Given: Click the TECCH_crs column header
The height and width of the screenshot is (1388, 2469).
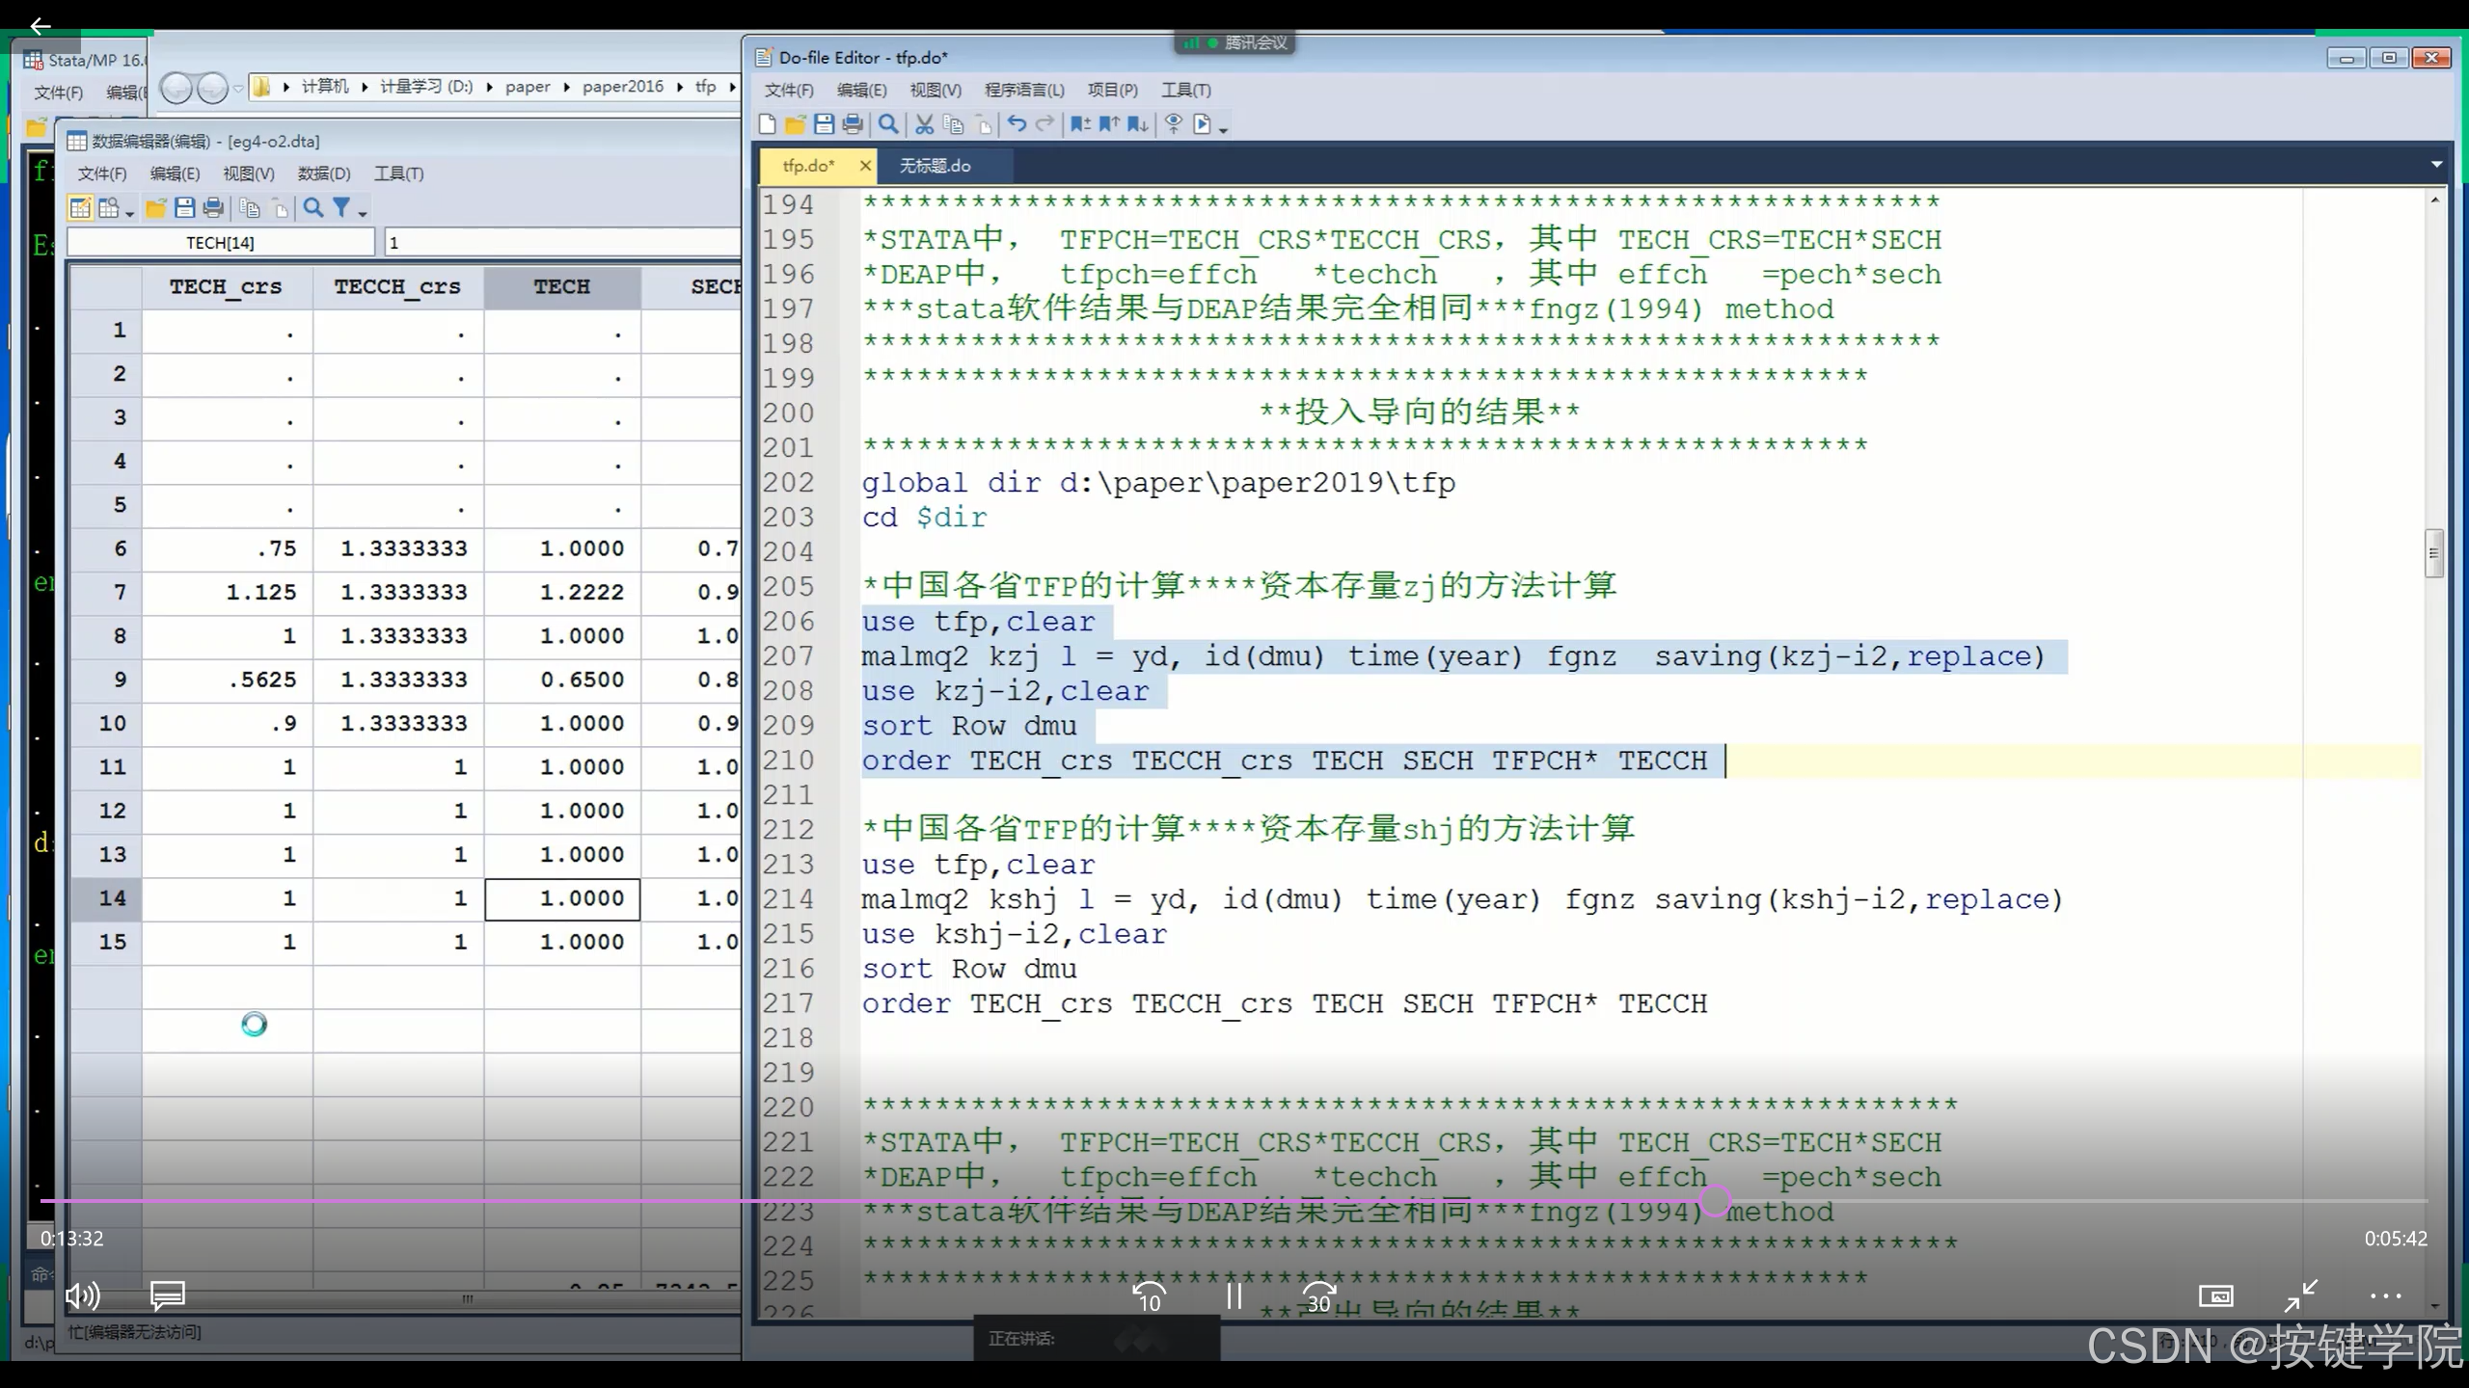Looking at the screenshot, I should pos(397,286).
